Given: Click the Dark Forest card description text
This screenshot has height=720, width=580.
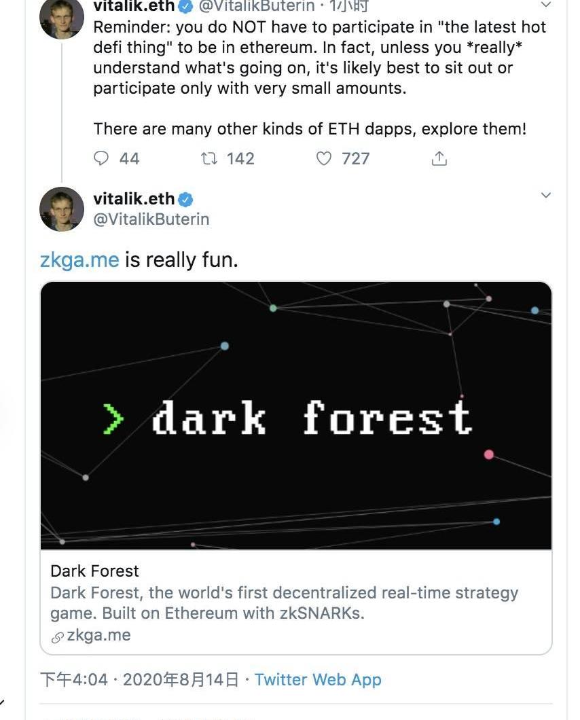Looking at the screenshot, I should click(x=284, y=602).
